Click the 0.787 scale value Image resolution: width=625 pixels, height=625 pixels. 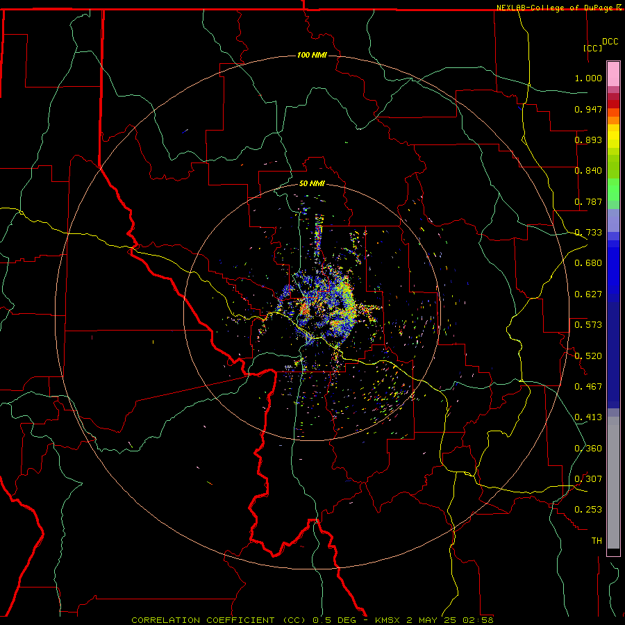pos(588,201)
